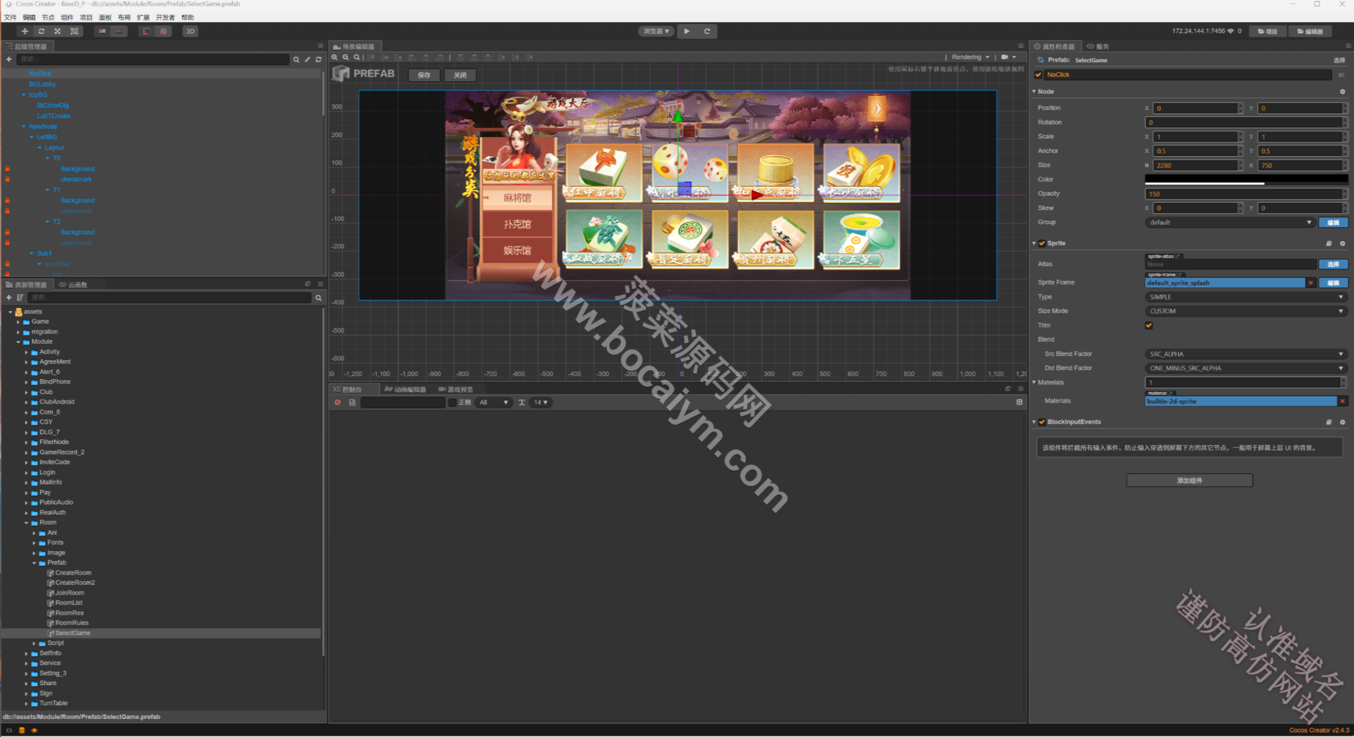Switch to the 动画编辑器 tab
Image resolution: width=1354 pixels, height=737 pixels.
(406, 389)
